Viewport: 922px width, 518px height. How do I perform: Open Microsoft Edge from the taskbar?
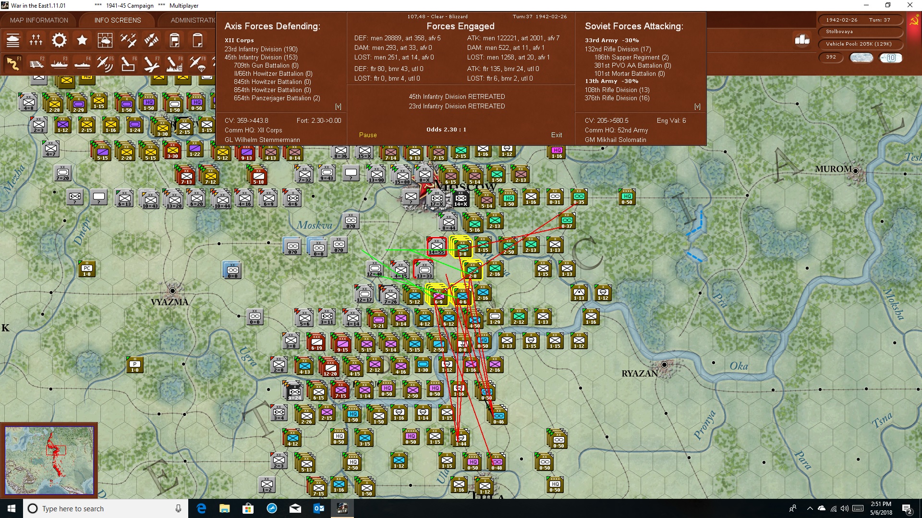202,508
